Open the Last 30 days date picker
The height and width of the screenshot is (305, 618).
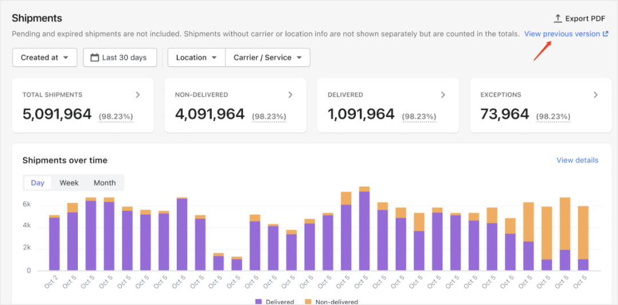[x=120, y=58]
